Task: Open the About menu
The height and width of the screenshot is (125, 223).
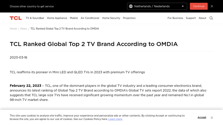Action: (x=202, y=18)
